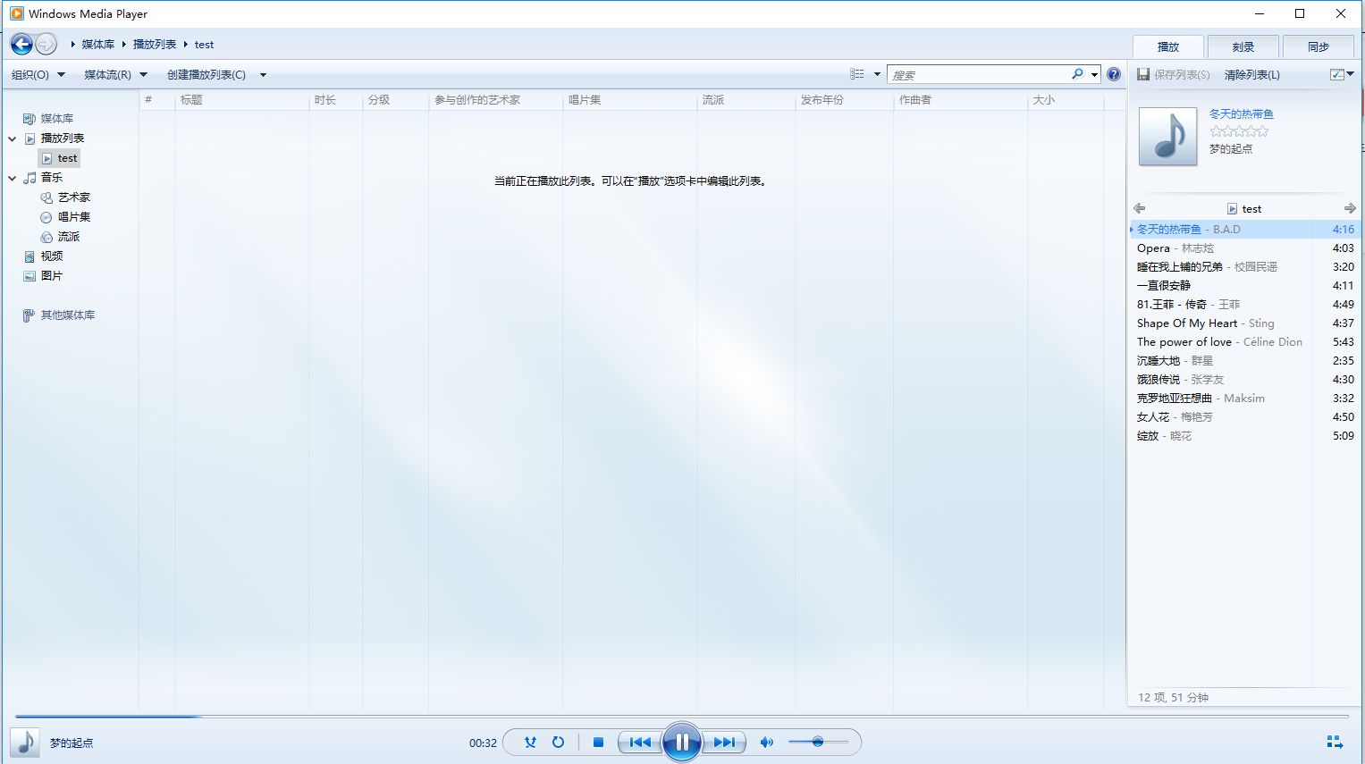
Task: Switch to the 同步 tab
Action: pos(1318,46)
